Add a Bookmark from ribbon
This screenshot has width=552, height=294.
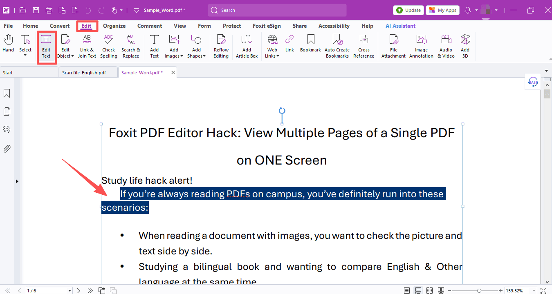tap(311, 44)
